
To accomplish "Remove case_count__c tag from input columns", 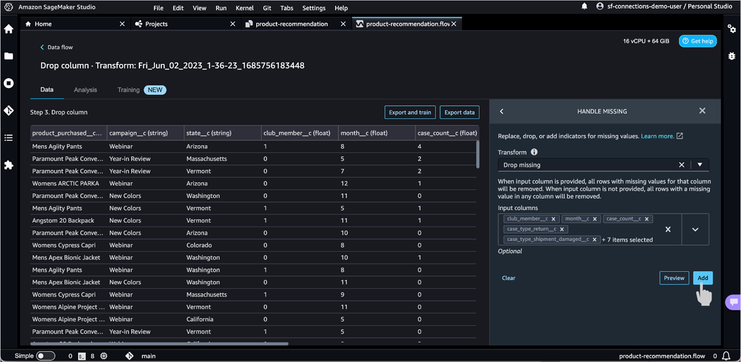I will tap(647, 219).
